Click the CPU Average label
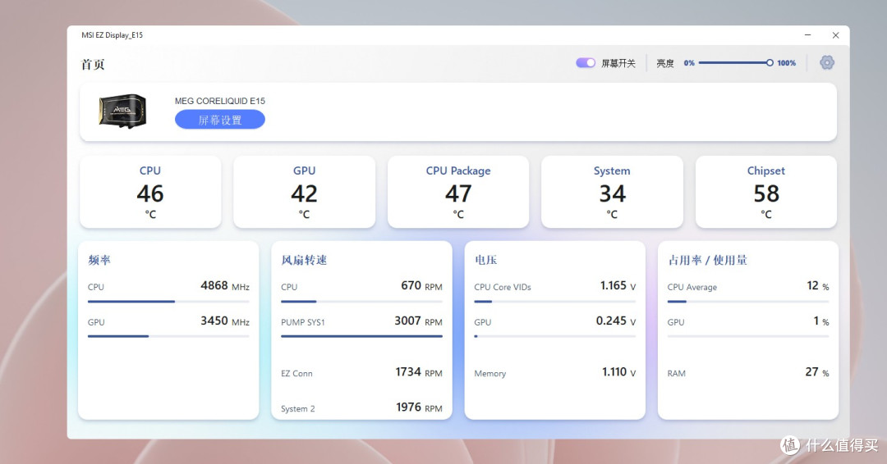The width and height of the screenshot is (887, 464). (x=692, y=287)
